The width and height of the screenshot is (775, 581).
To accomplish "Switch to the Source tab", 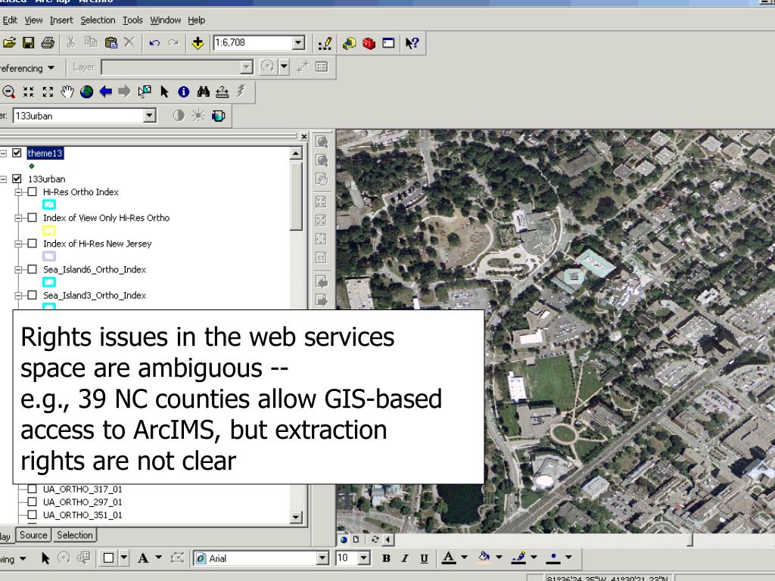I will pos(33,535).
